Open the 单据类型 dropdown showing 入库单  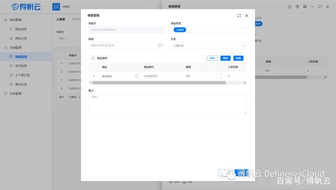click(209, 30)
